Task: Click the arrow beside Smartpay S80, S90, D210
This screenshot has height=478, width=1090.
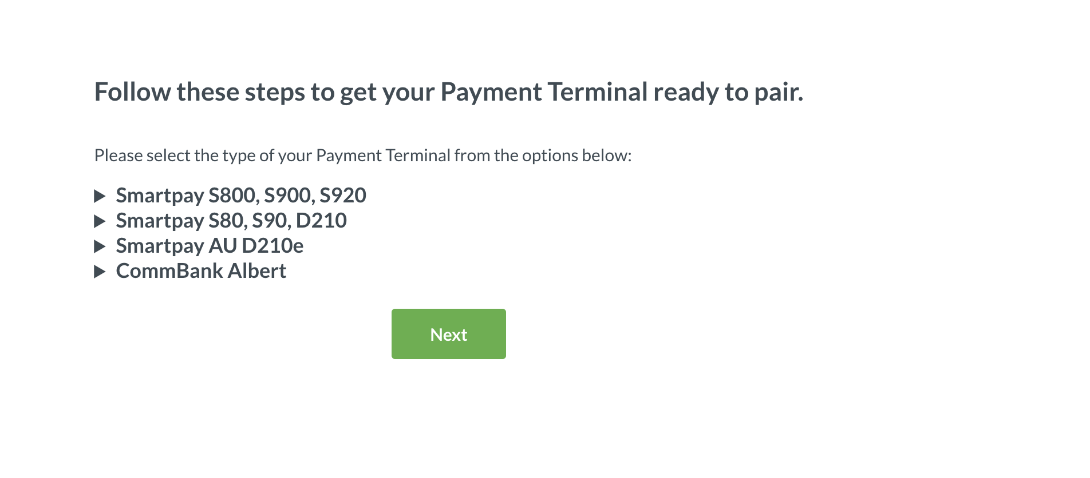Action: click(x=102, y=220)
